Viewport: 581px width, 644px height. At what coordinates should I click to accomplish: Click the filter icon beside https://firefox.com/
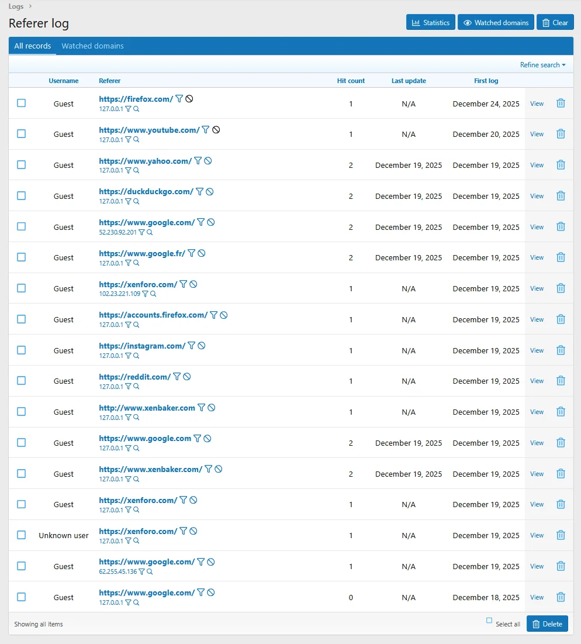[179, 99]
